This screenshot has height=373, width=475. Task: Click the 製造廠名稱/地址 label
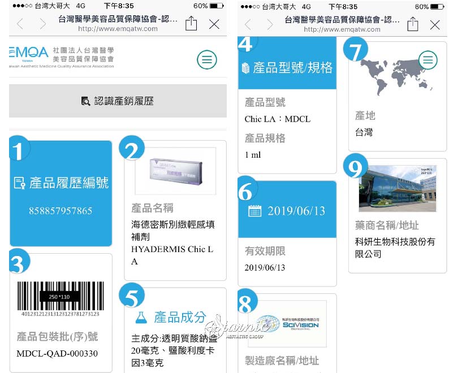click(282, 361)
